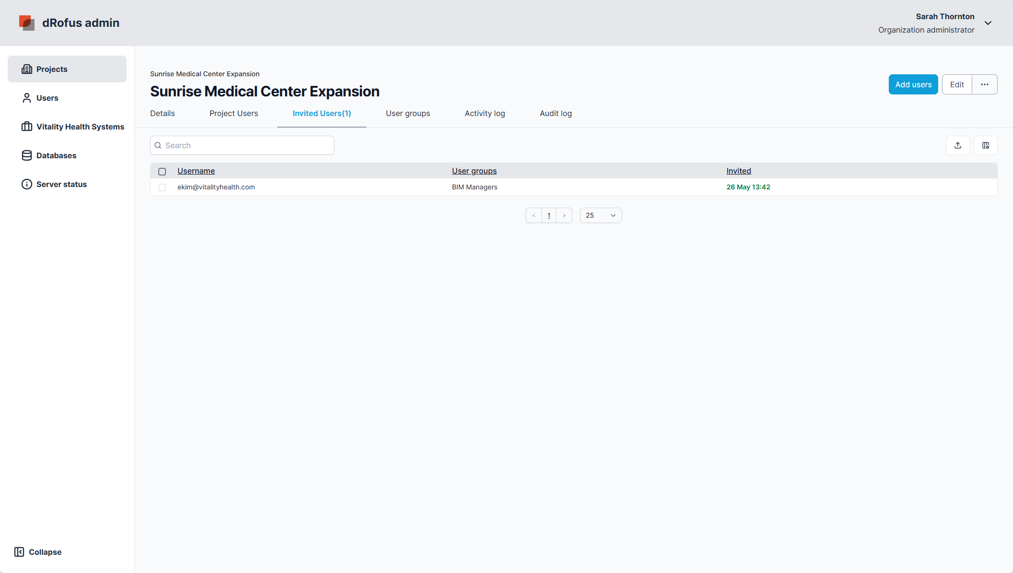Go to Users in the sidebar
The width and height of the screenshot is (1013, 573).
67,98
